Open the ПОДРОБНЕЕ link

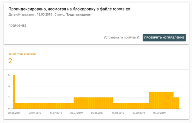[17, 26]
